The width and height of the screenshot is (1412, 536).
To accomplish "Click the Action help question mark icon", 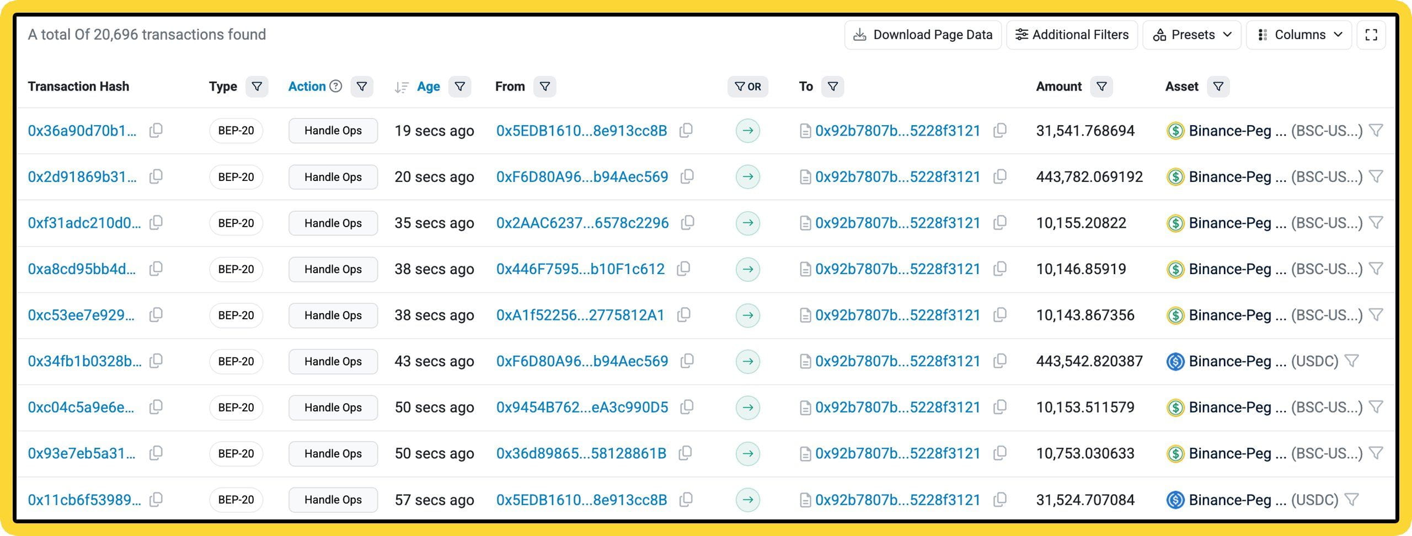I will pos(335,86).
